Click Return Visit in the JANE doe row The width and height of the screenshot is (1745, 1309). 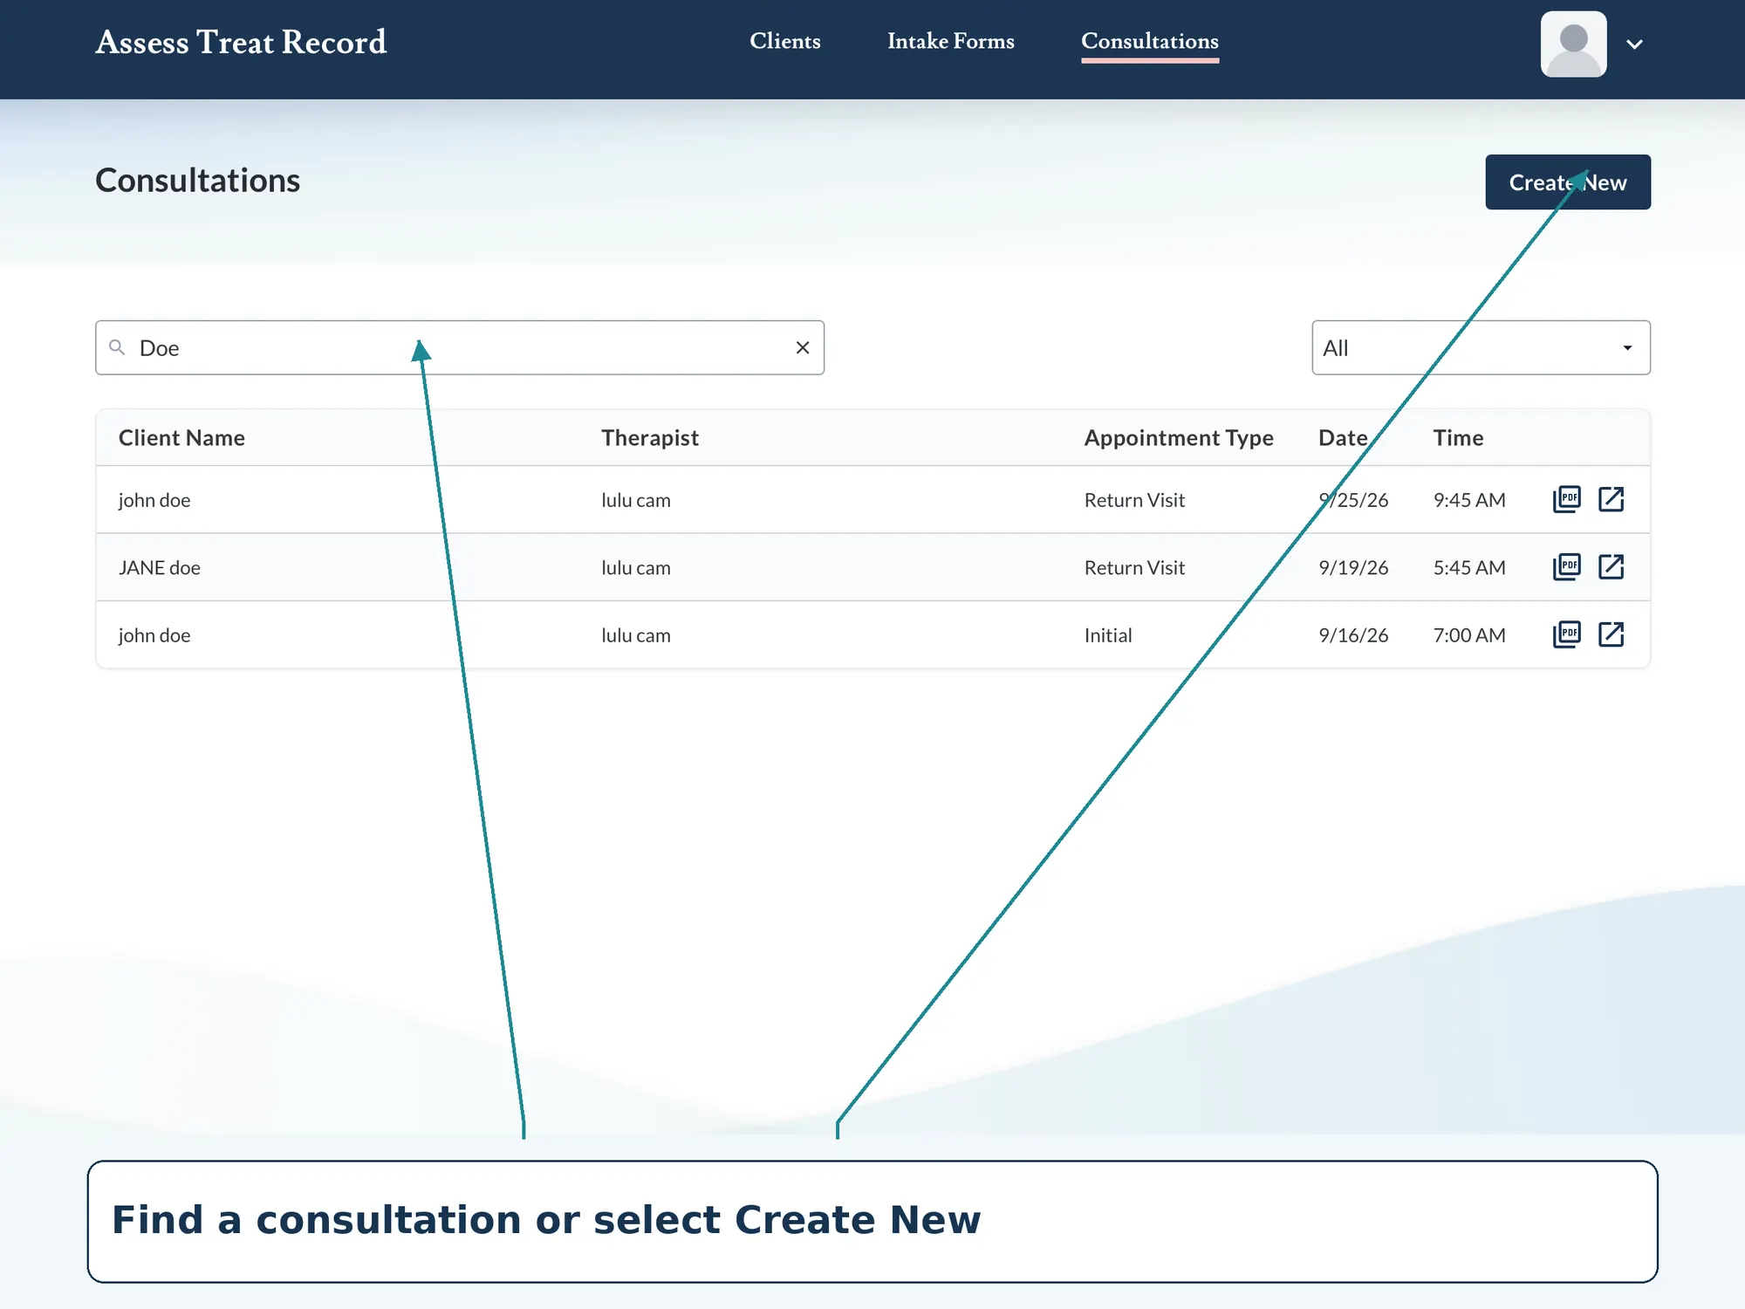point(1134,567)
